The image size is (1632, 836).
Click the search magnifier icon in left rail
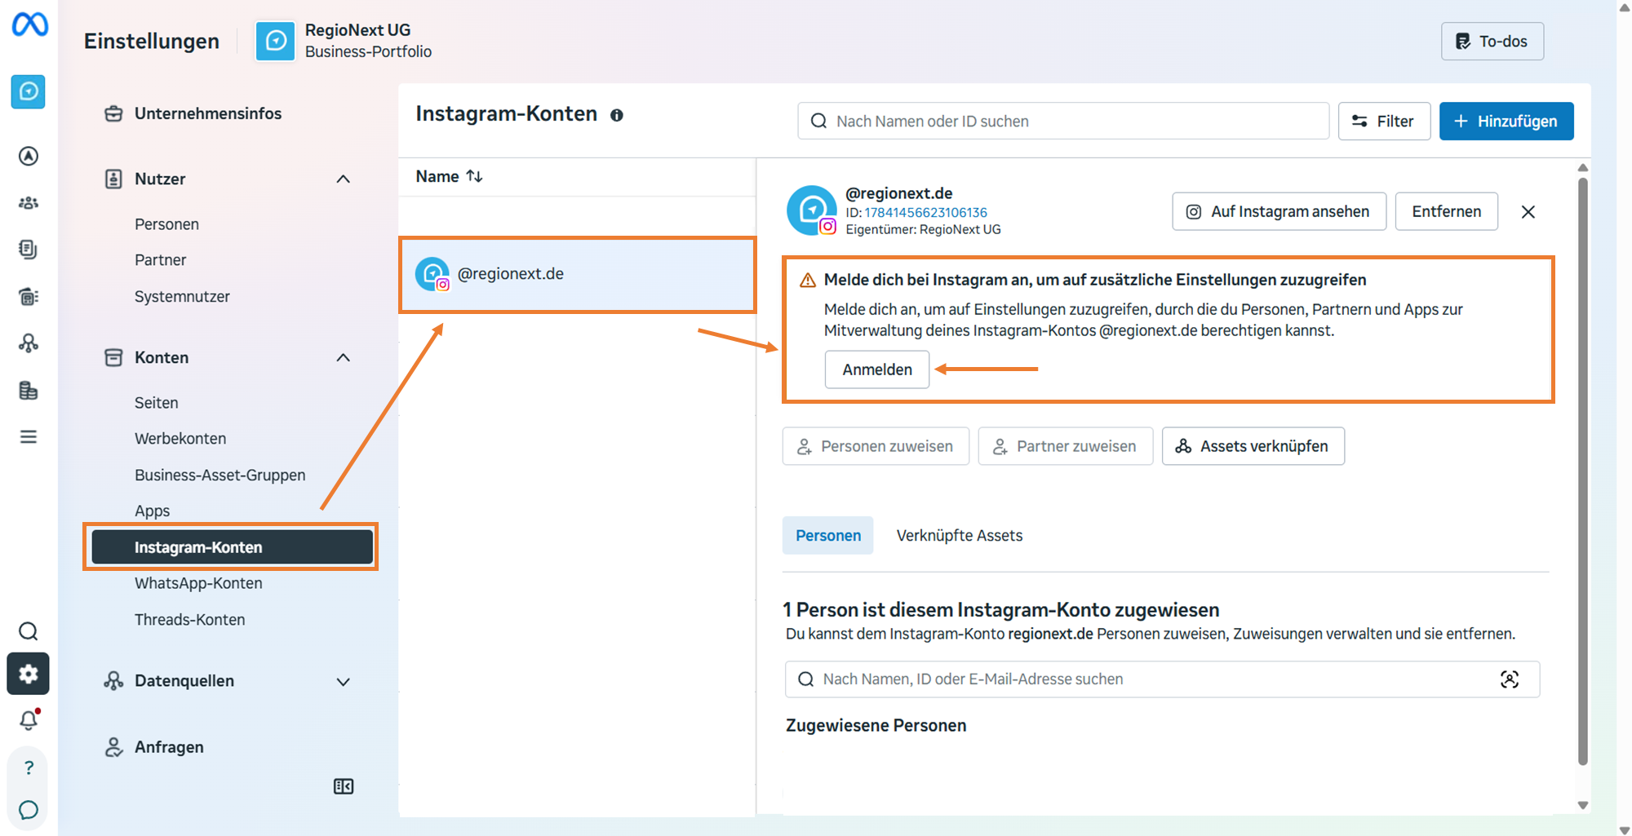tap(29, 631)
